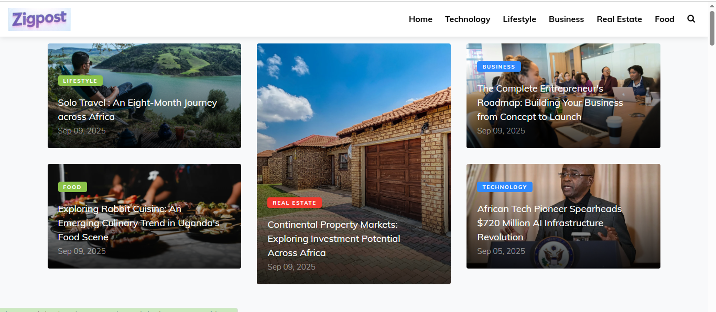
Task: Click the blue TECHNOLOGY category badge
Action: tap(504, 187)
